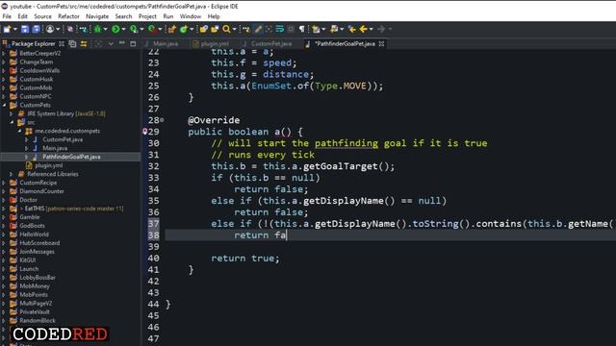Viewport: 616px width, 346px height.
Task: Click Collapse All in Package Explorer
Action: (x=73, y=43)
